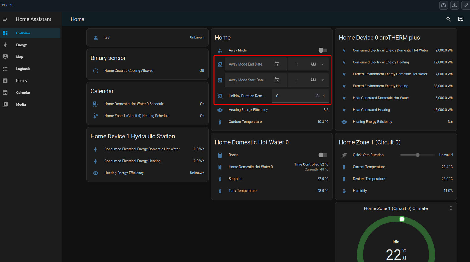Screen dimensions: 470x262
Task: Go to Logbook in the sidebar
Action: pos(23,69)
